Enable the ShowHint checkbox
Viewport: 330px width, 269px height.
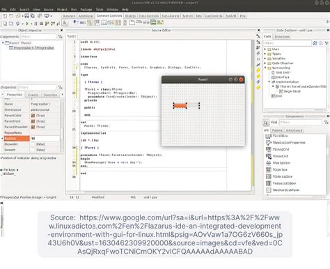pos(33,144)
